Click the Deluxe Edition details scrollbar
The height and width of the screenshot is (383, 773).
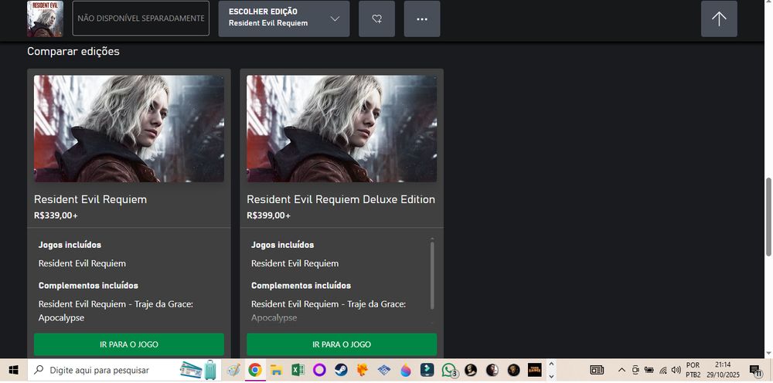click(x=432, y=276)
